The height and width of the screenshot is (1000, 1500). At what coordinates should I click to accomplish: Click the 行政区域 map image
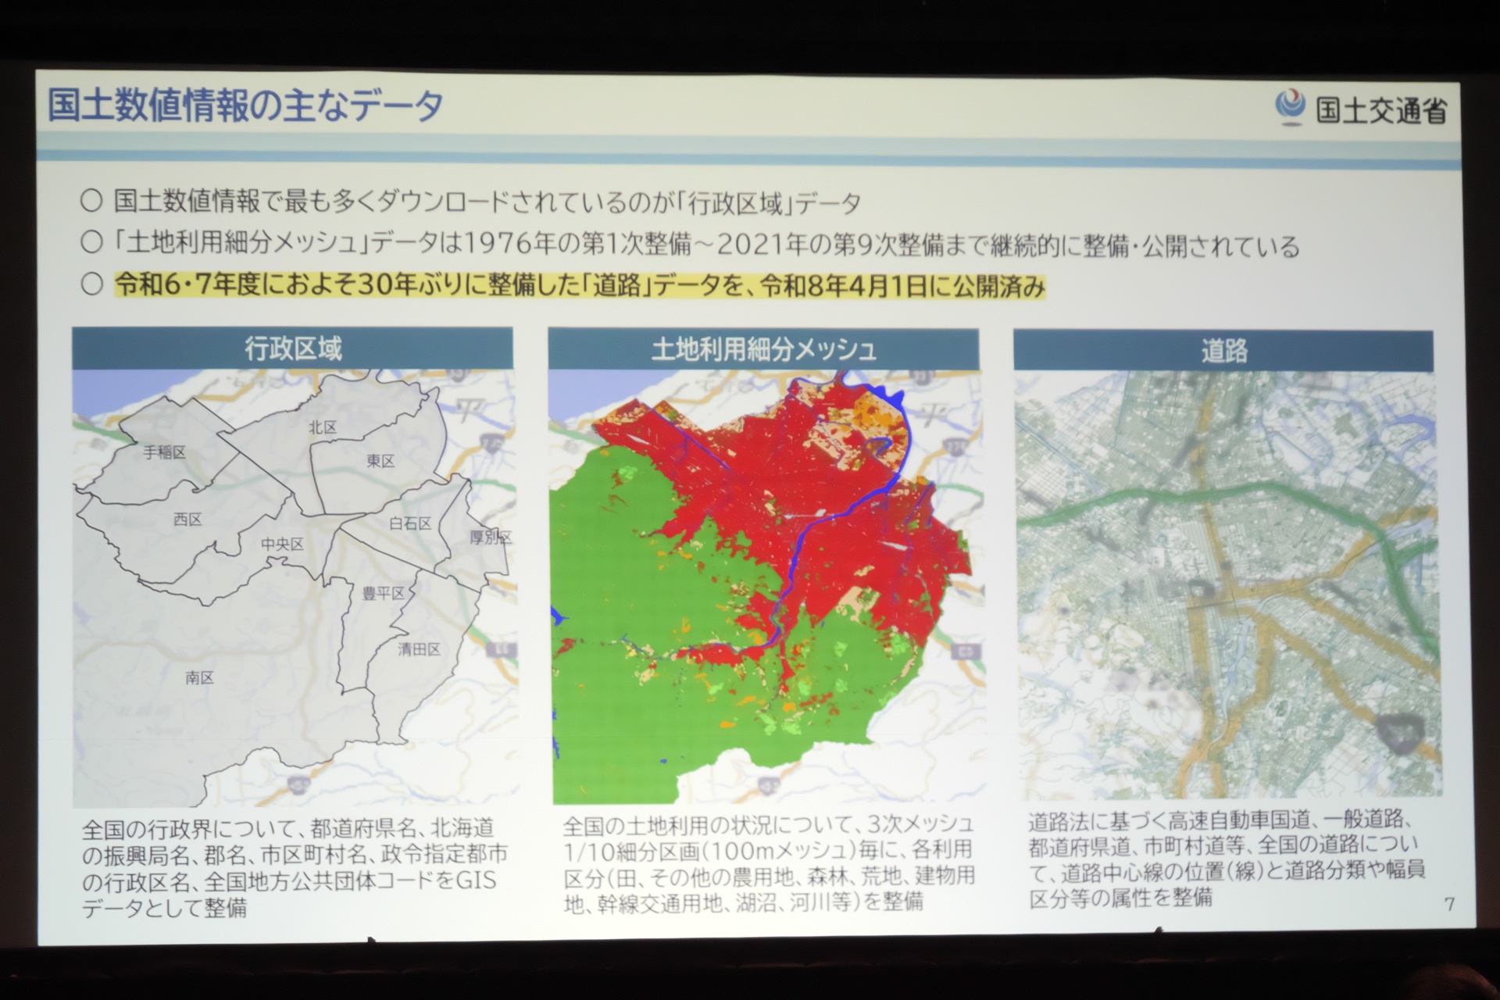tap(295, 588)
